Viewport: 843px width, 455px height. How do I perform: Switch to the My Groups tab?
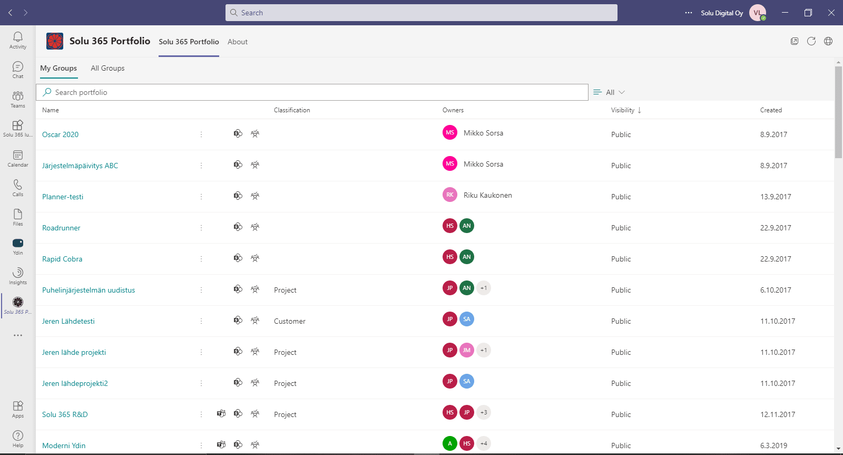pos(58,69)
